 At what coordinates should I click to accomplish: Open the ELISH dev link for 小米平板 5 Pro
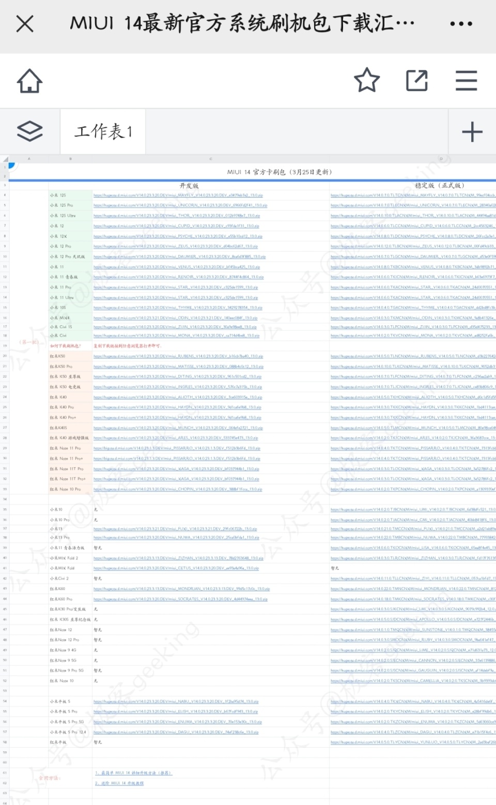(x=176, y=711)
